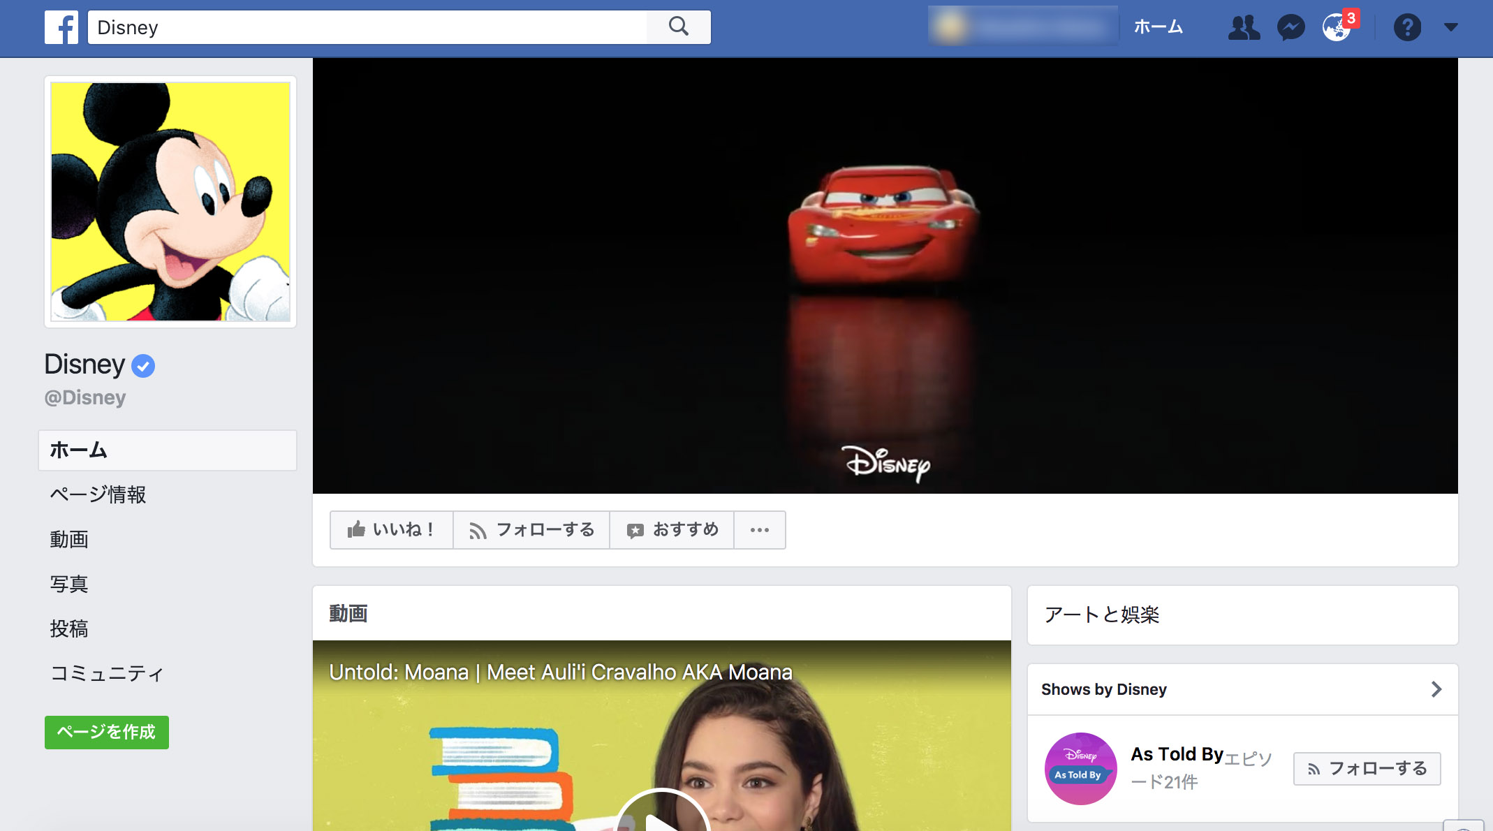Open the three-dots more options button
Screen dimensions: 1493x831
click(760, 530)
